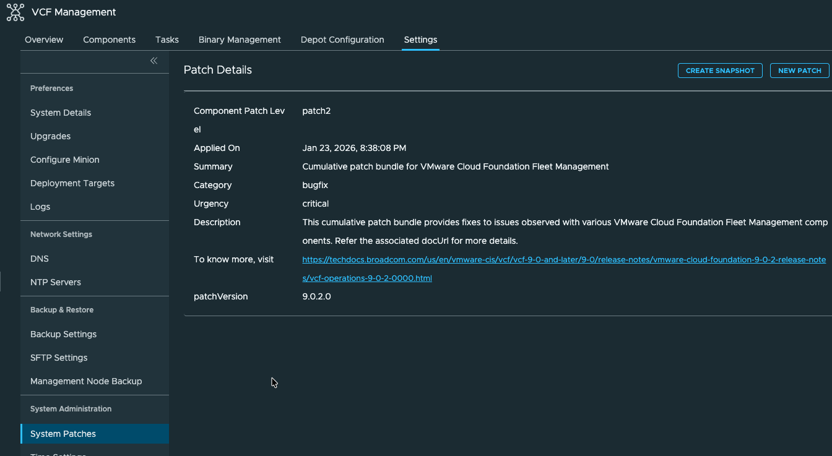Open the techdocs release notes link

(563, 260)
